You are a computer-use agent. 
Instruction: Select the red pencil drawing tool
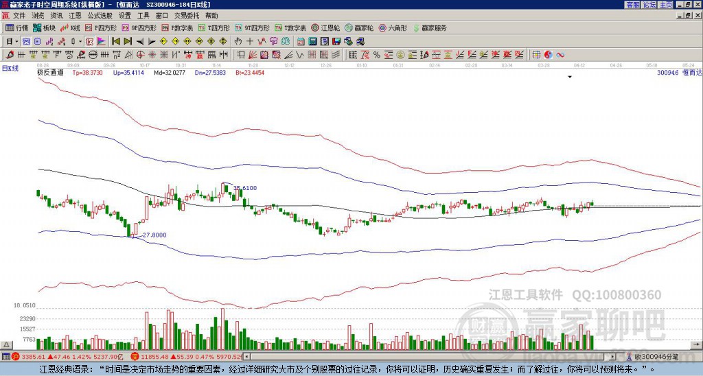coord(10,55)
